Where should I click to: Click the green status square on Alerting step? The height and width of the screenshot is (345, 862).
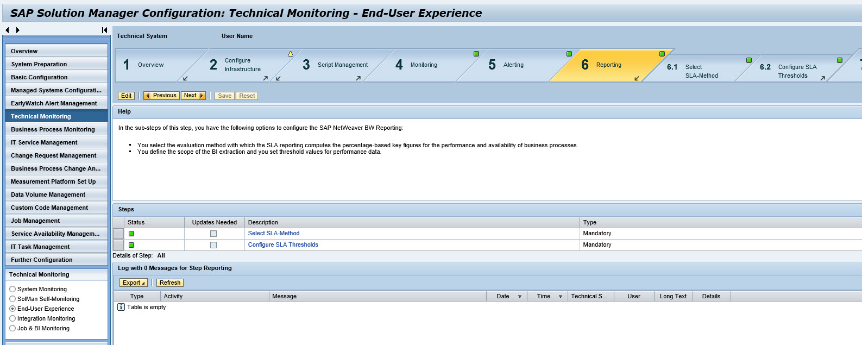tap(569, 54)
